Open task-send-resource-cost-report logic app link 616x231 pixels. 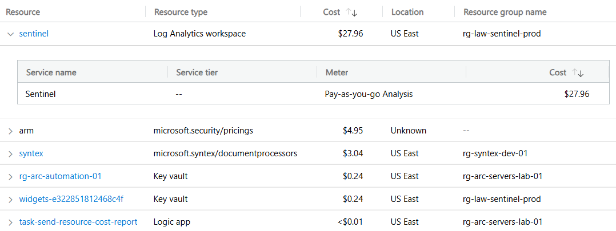click(x=78, y=222)
